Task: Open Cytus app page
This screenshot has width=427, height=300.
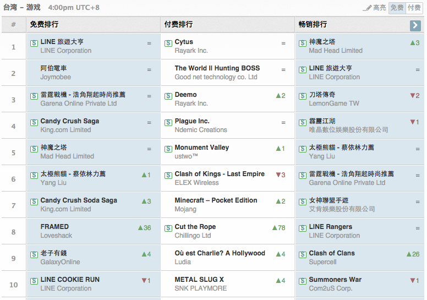Action: point(184,42)
